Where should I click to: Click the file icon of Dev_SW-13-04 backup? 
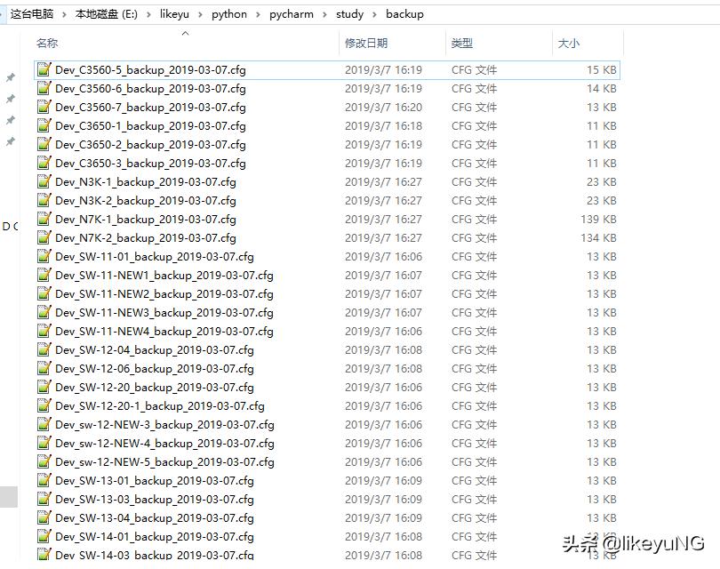click(x=44, y=517)
